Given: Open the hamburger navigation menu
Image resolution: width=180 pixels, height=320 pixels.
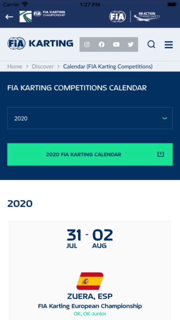Looking at the screenshot, I should tap(168, 44).
